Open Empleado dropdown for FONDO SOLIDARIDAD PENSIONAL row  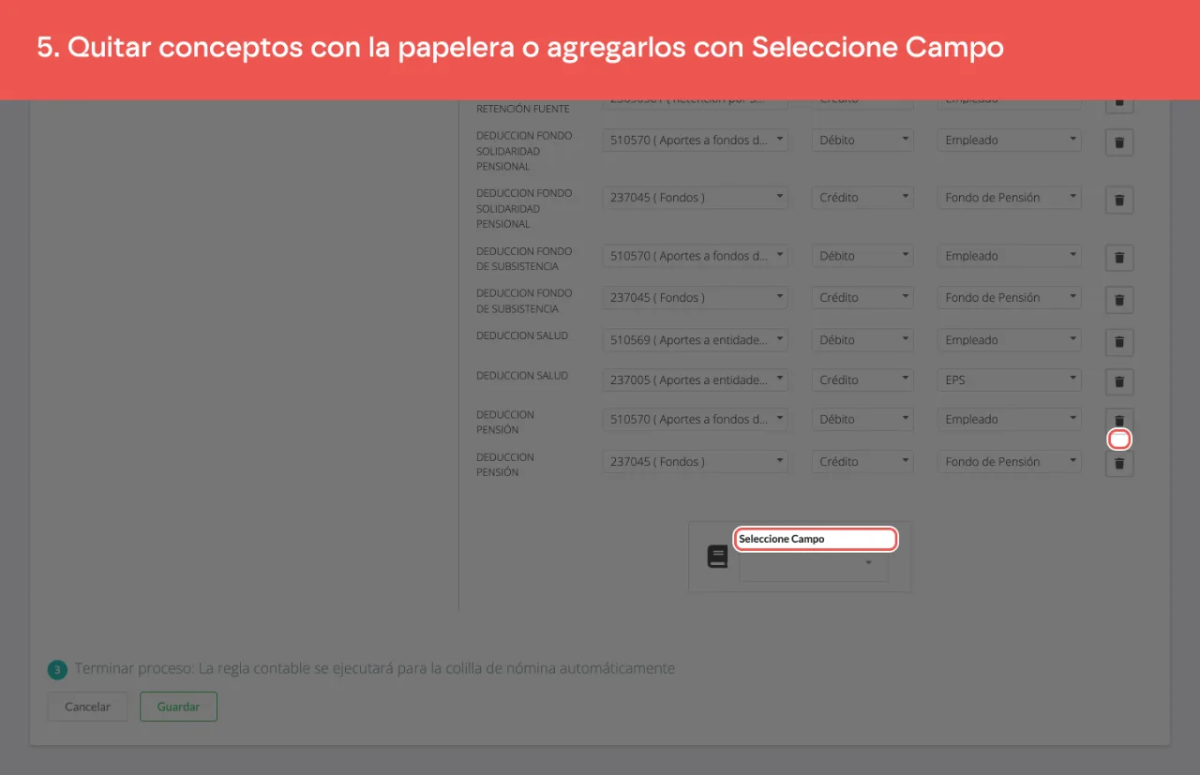pos(1009,141)
